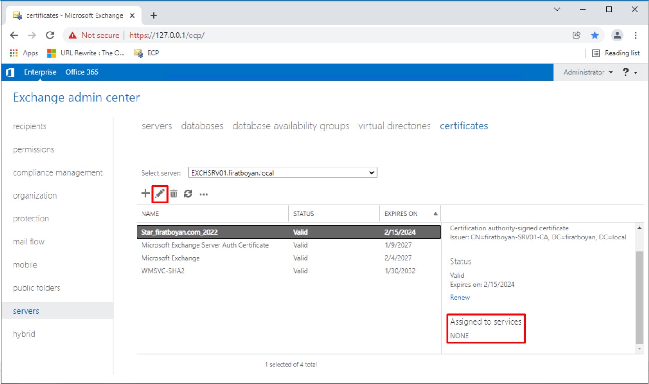649x384 pixels.
Task: Open the help question mark menu
Action: (x=630, y=72)
